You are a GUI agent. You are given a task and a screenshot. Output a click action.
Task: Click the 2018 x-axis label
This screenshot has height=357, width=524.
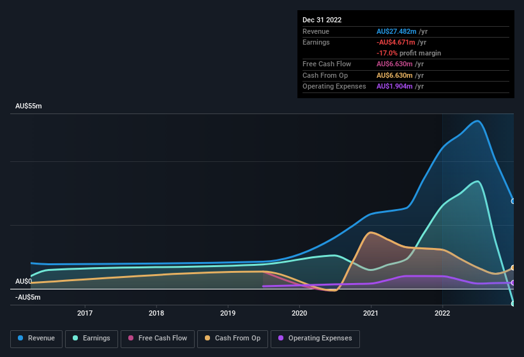click(x=156, y=313)
